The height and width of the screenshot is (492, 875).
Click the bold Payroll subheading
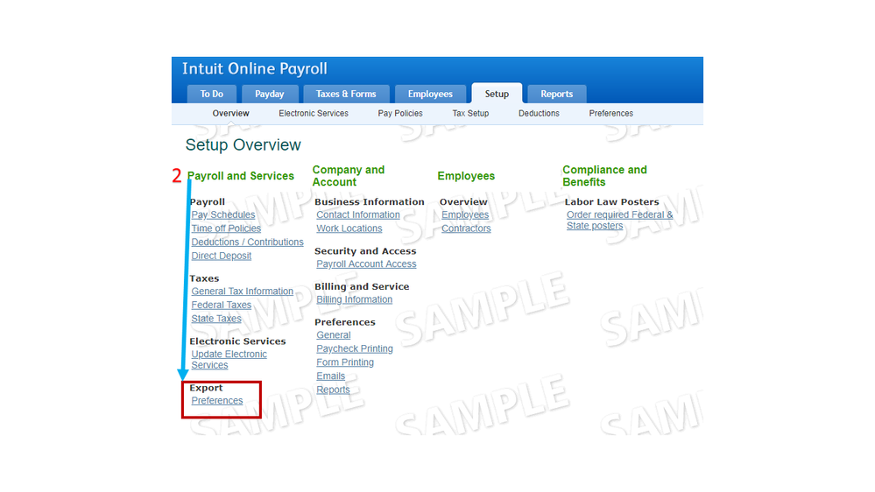(x=207, y=202)
